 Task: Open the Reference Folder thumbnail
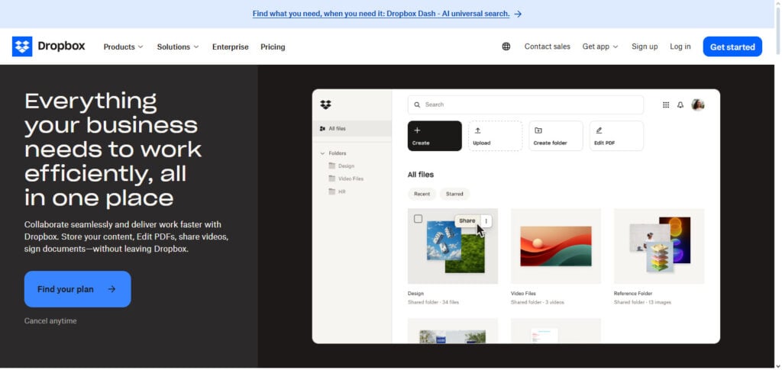(x=659, y=246)
